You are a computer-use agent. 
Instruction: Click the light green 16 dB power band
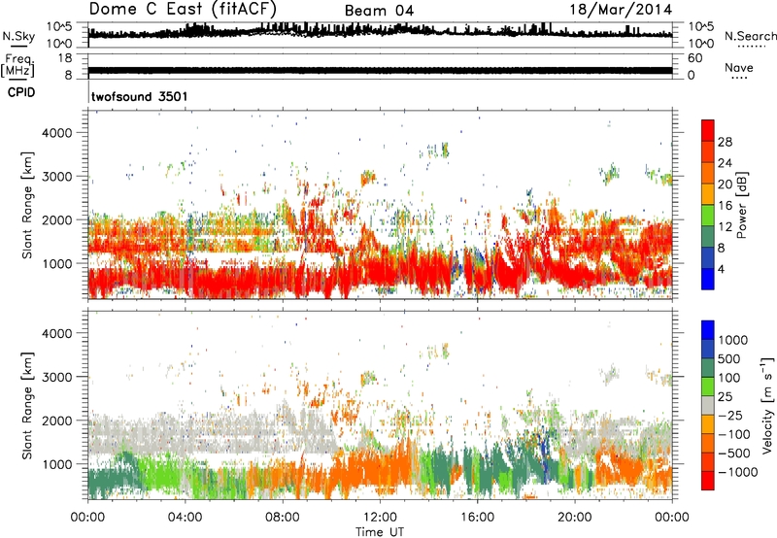(708, 216)
